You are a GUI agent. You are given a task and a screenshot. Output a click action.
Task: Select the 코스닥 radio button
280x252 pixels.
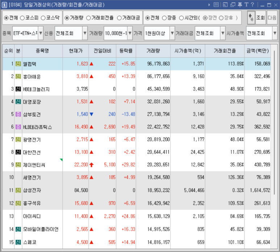click(x=43, y=18)
